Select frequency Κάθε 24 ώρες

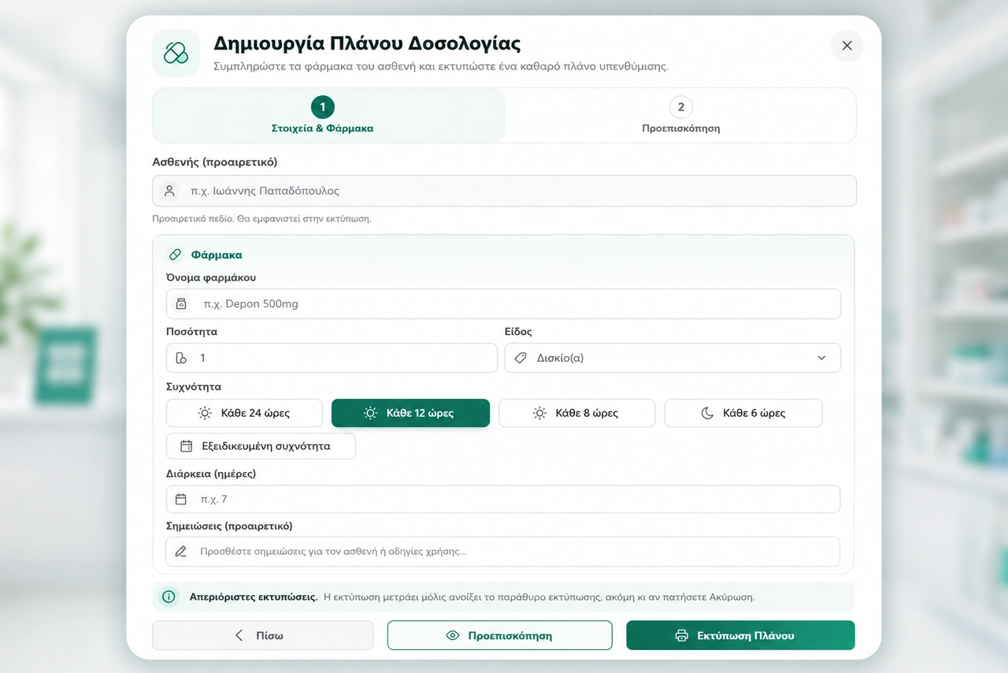pos(244,413)
